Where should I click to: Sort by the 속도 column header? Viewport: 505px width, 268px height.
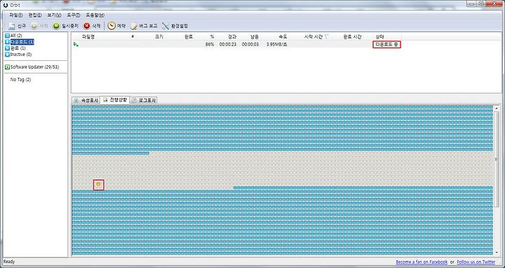[x=283, y=37]
